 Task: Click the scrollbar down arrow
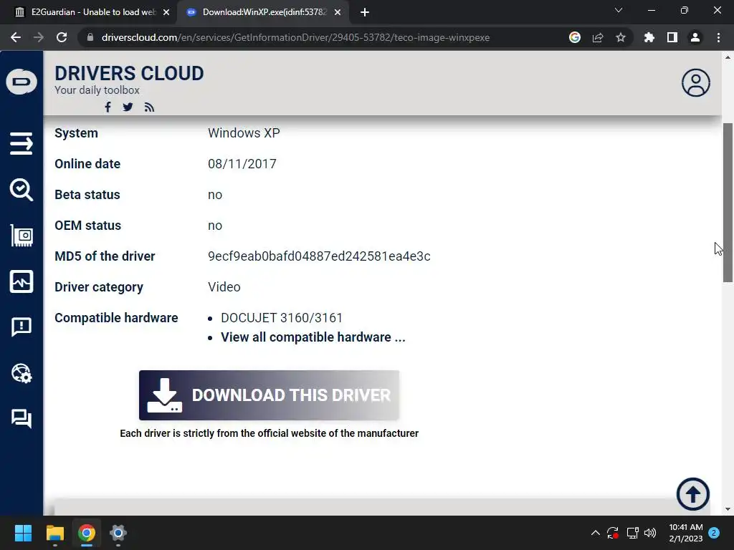[x=728, y=509]
